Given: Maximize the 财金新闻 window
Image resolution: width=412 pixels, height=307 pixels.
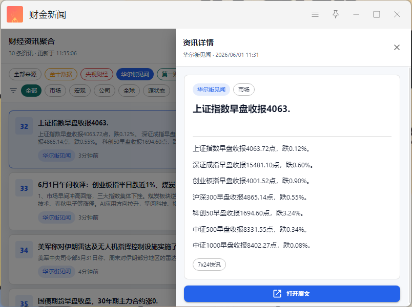Looking at the screenshot, I should (x=377, y=14).
